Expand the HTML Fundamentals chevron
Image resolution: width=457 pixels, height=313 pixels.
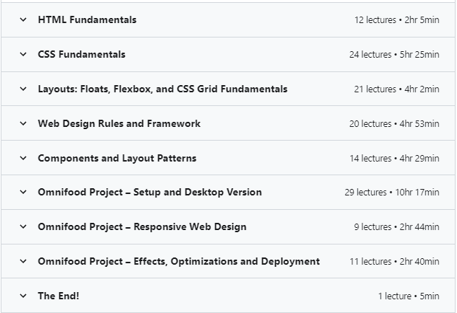(x=23, y=20)
